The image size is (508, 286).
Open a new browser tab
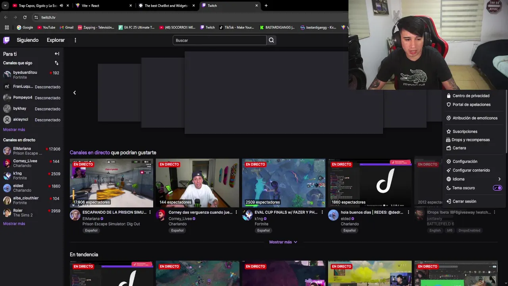266,6
